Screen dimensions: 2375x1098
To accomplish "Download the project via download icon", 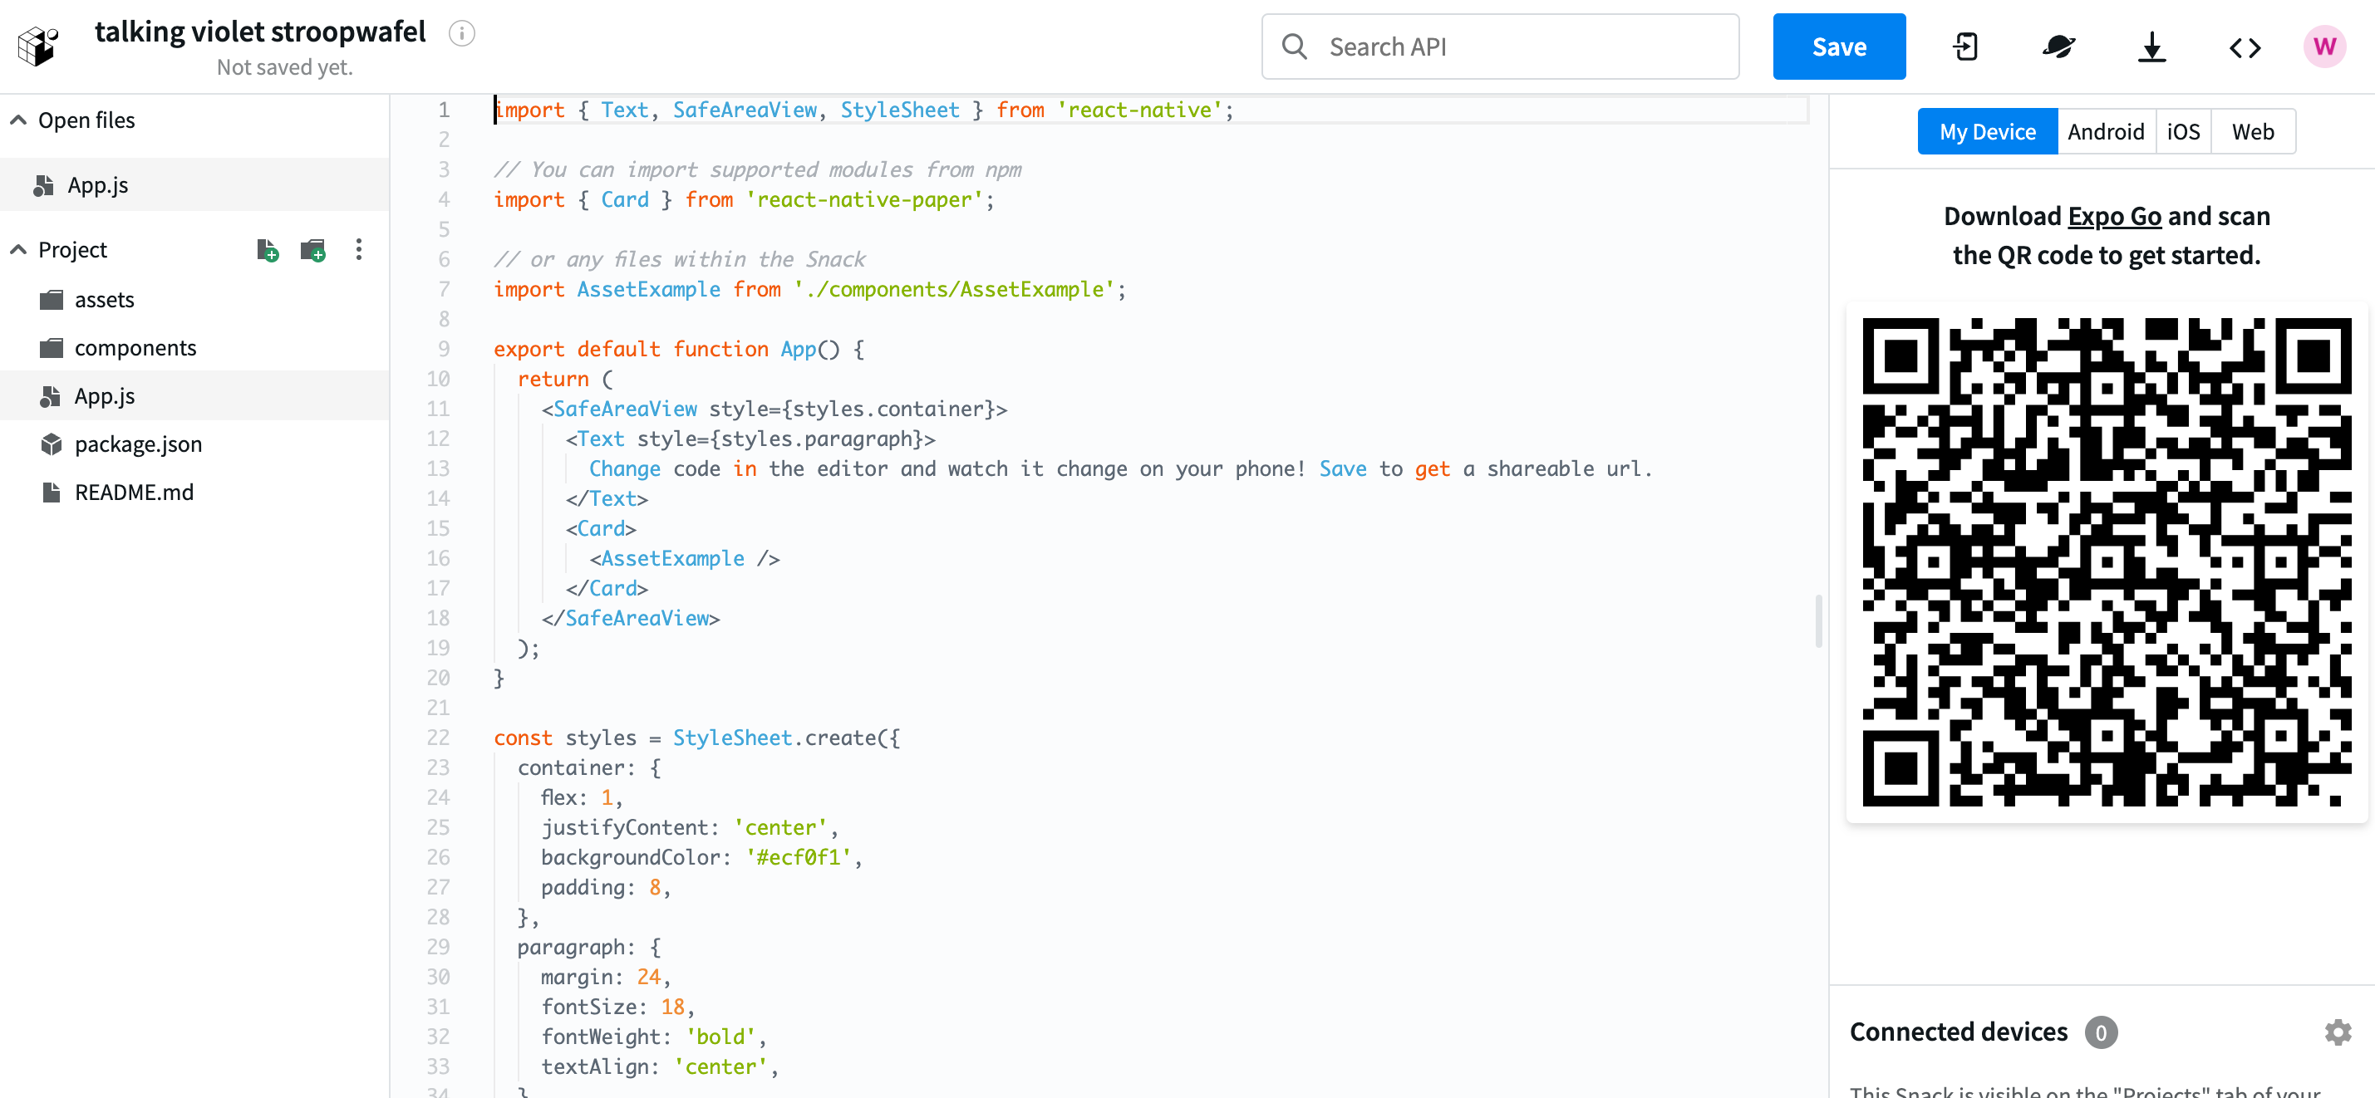I will pyautogui.click(x=2151, y=47).
